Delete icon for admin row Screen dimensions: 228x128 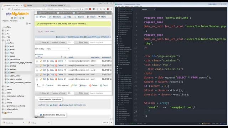point(56,61)
